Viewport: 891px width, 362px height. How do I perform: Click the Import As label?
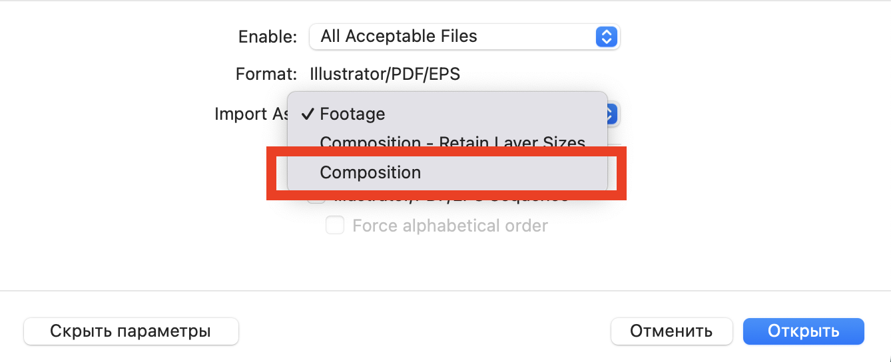click(250, 114)
